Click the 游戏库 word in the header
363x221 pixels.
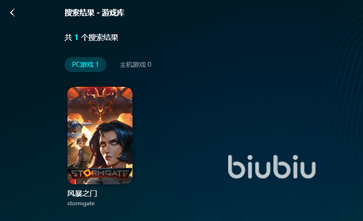113,13
